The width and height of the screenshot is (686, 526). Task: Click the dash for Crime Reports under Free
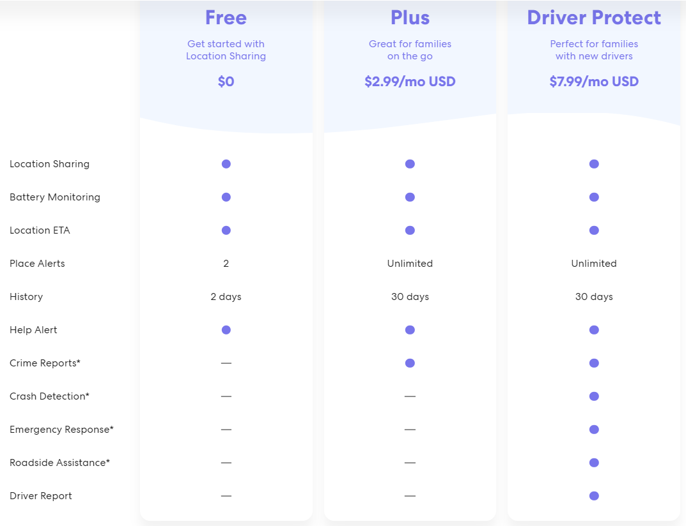pos(226,363)
